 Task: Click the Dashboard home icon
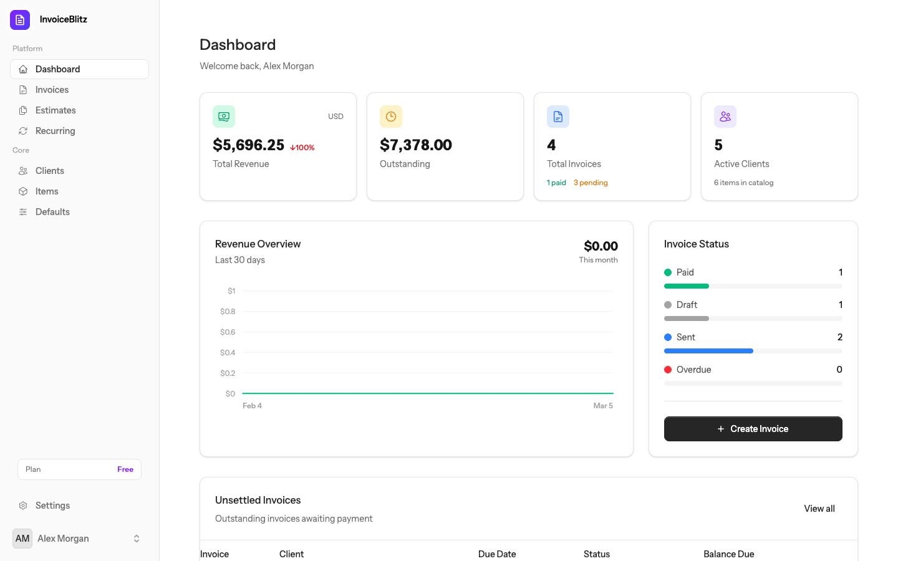(x=24, y=69)
